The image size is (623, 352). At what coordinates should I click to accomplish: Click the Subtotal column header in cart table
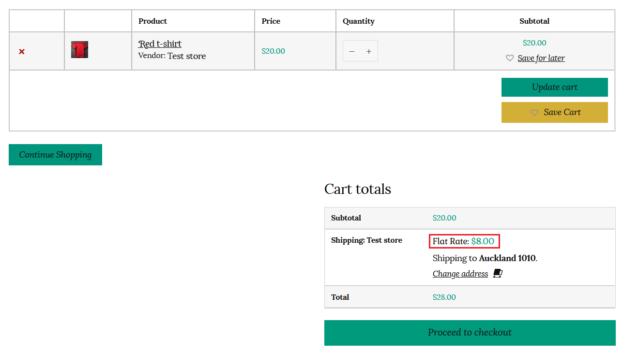(534, 21)
